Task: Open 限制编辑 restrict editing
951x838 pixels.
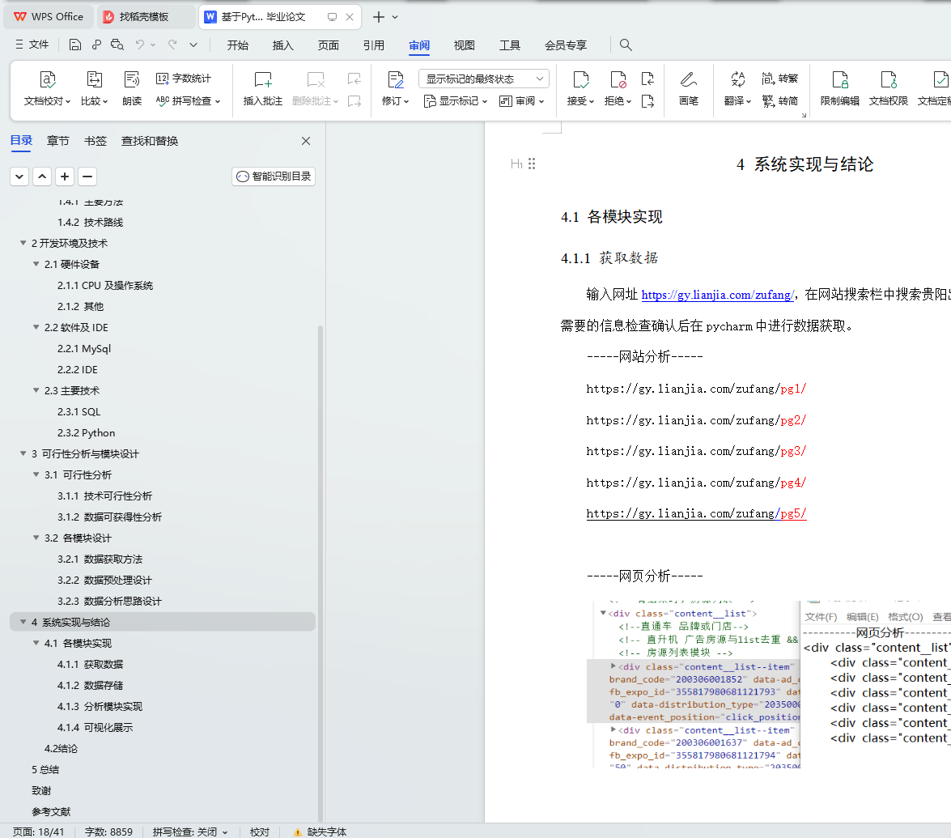Action: click(x=840, y=88)
